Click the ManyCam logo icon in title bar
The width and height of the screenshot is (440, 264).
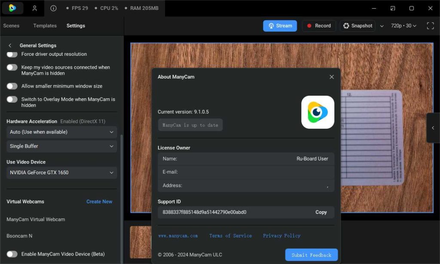[12, 8]
